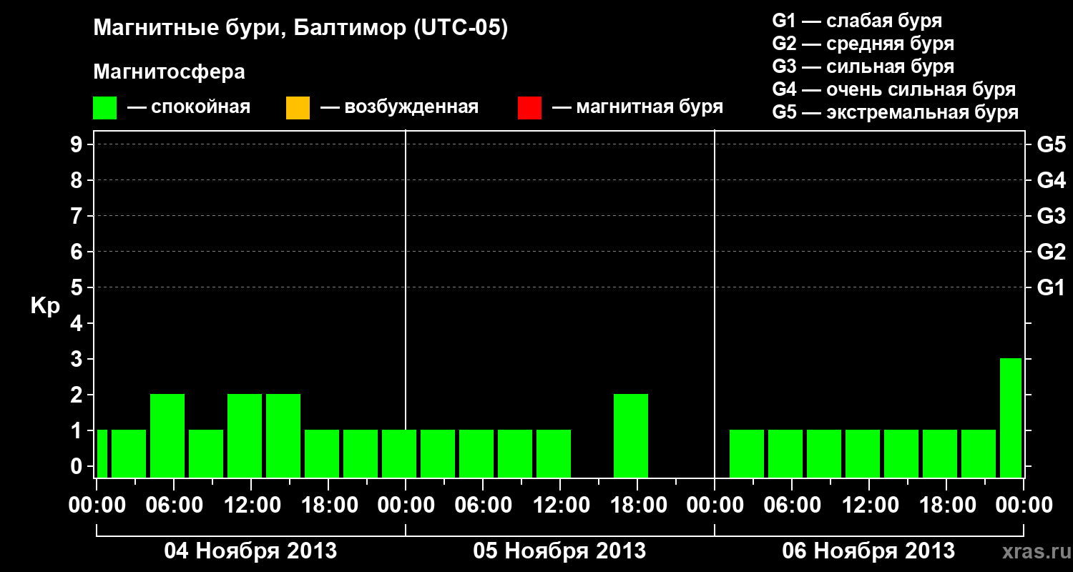Viewport: 1073px width, 572px height.
Task: Click the narrow first bar at 00:00 04 Ноября
Action: pos(102,453)
